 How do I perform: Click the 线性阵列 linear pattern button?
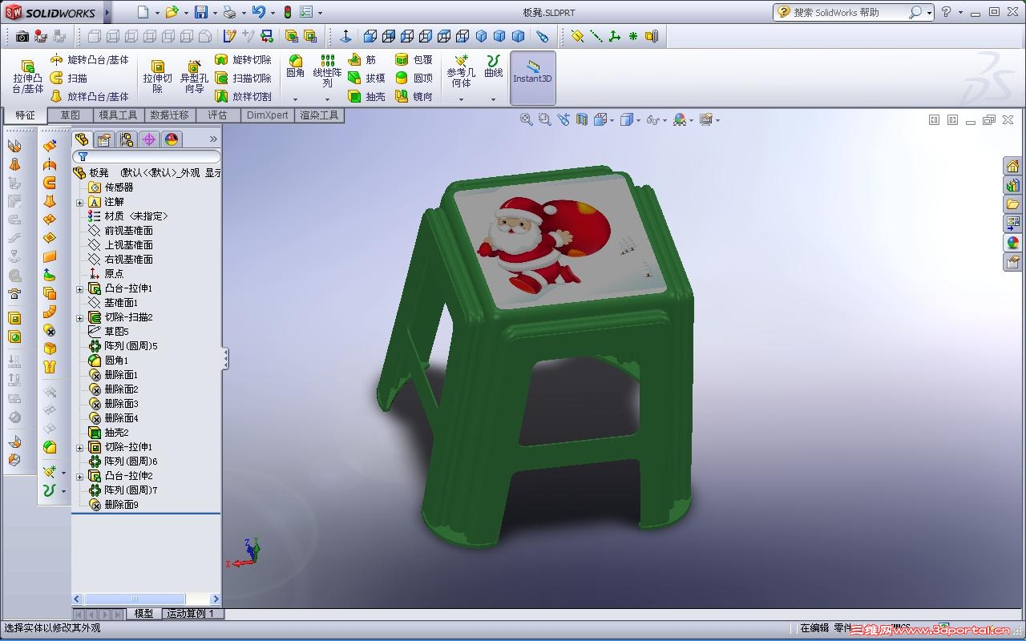pyautogui.click(x=327, y=71)
